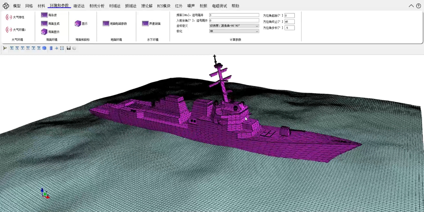Click the 声速剖面 sound speed profile icon

click(x=145, y=24)
